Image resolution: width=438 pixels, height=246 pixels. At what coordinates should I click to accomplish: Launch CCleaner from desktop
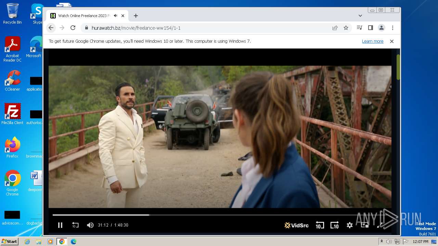click(x=12, y=81)
